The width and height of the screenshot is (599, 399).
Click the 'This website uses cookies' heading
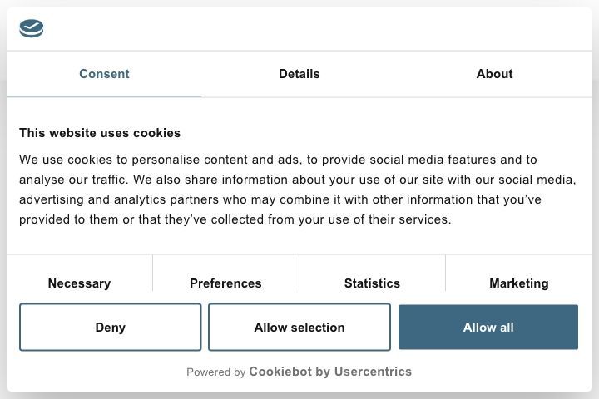pos(100,133)
